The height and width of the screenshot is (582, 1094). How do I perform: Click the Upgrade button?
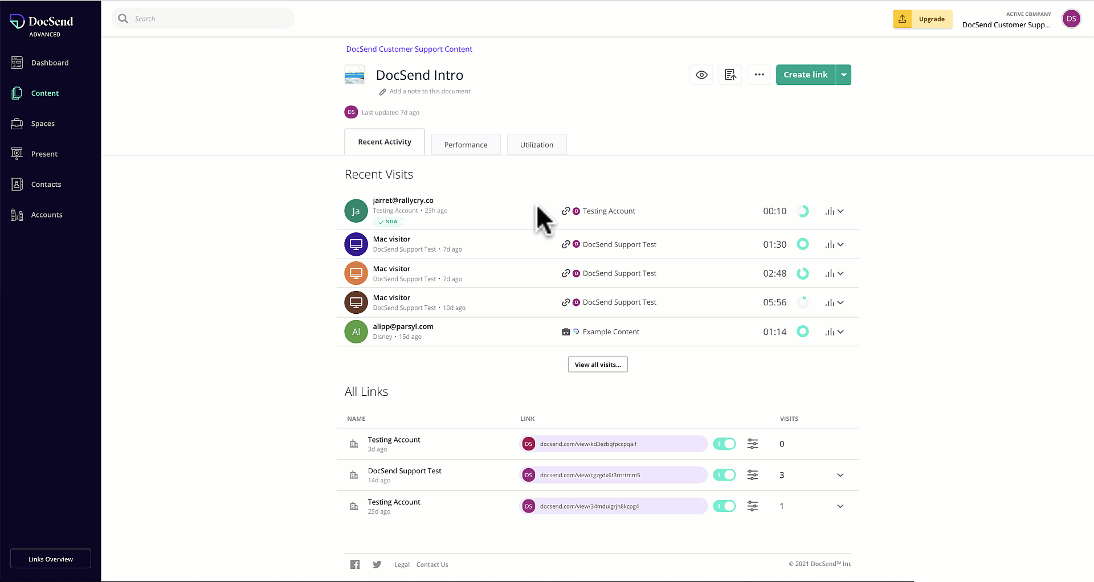pos(932,19)
